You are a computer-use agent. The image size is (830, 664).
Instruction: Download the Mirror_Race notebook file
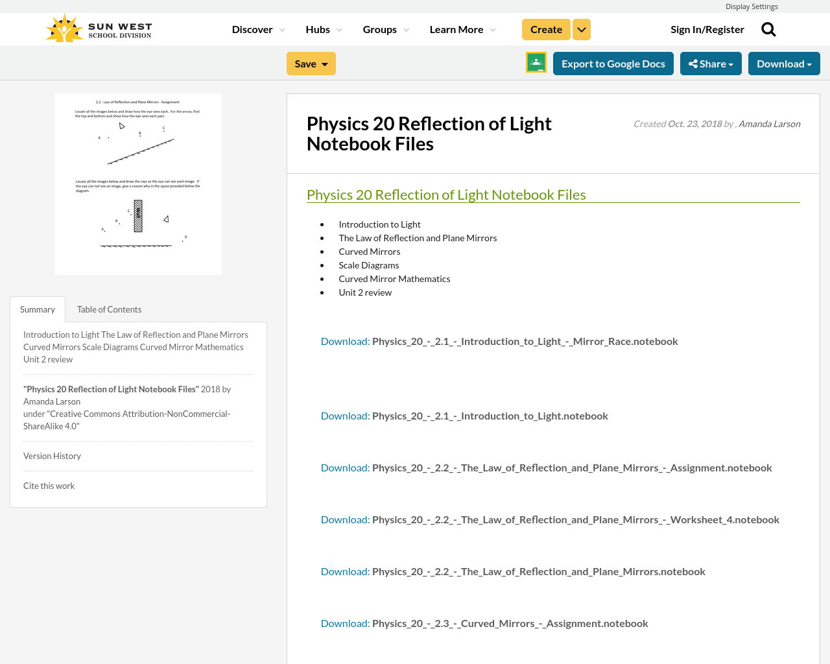coord(345,340)
